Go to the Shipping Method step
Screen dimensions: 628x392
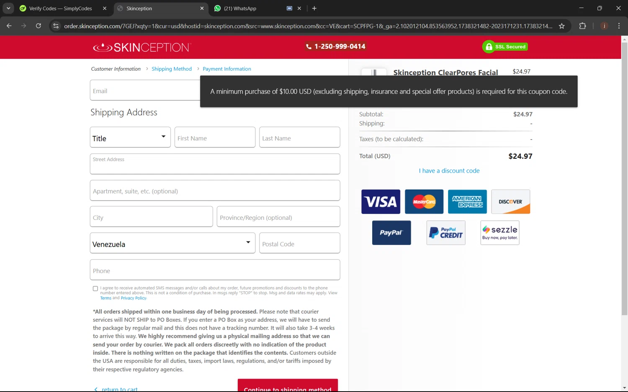[x=172, y=69]
